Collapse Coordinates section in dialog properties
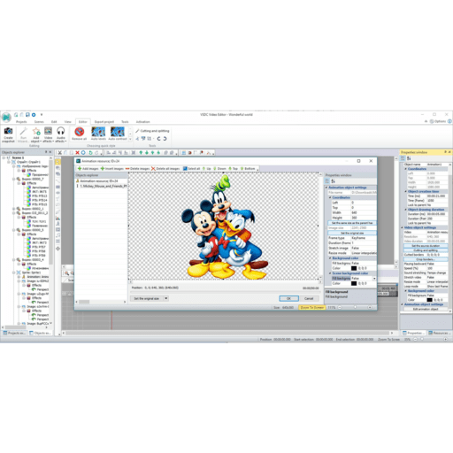Image resolution: width=453 pixels, height=453 pixels. (x=330, y=197)
